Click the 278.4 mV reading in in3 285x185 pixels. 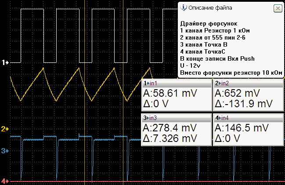pos(170,127)
